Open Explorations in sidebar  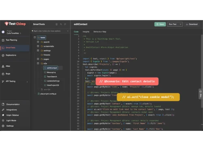click(11, 55)
